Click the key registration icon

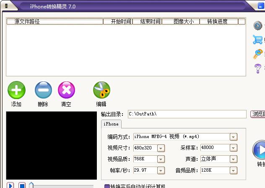coord(258,54)
